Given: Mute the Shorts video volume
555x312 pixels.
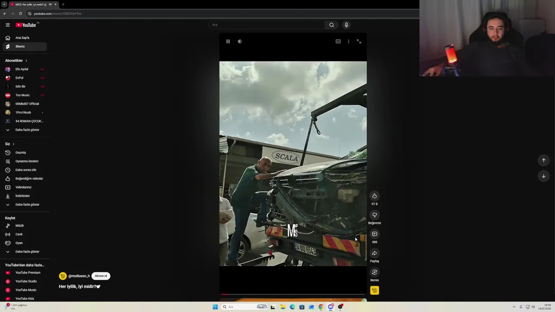Looking at the screenshot, I should pos(240,41).
